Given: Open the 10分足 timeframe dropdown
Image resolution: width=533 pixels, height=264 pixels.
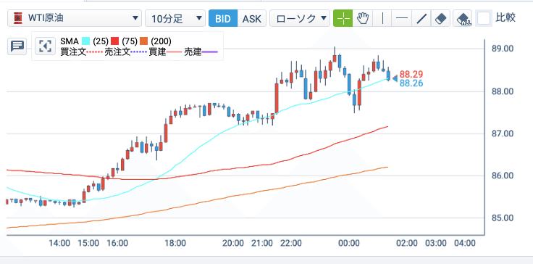Looking at the screenshot, I should click(175, 18).
